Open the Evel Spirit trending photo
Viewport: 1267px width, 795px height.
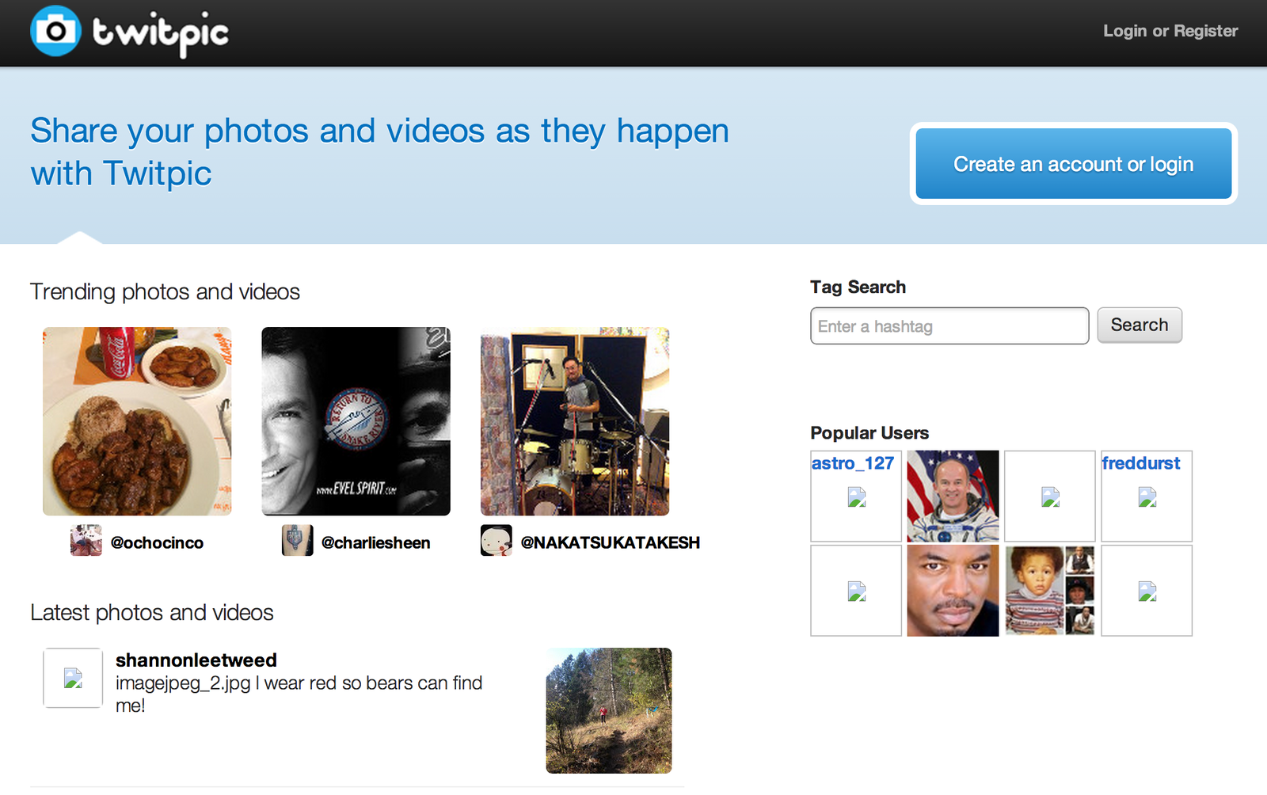coord(356,421)
